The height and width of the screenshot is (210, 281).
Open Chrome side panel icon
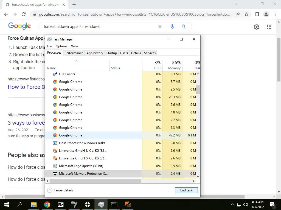point(257,14)
